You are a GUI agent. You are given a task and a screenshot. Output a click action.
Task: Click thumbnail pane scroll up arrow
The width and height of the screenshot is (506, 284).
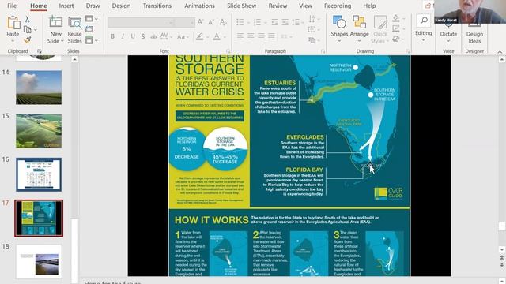click(x=74, y=60)
